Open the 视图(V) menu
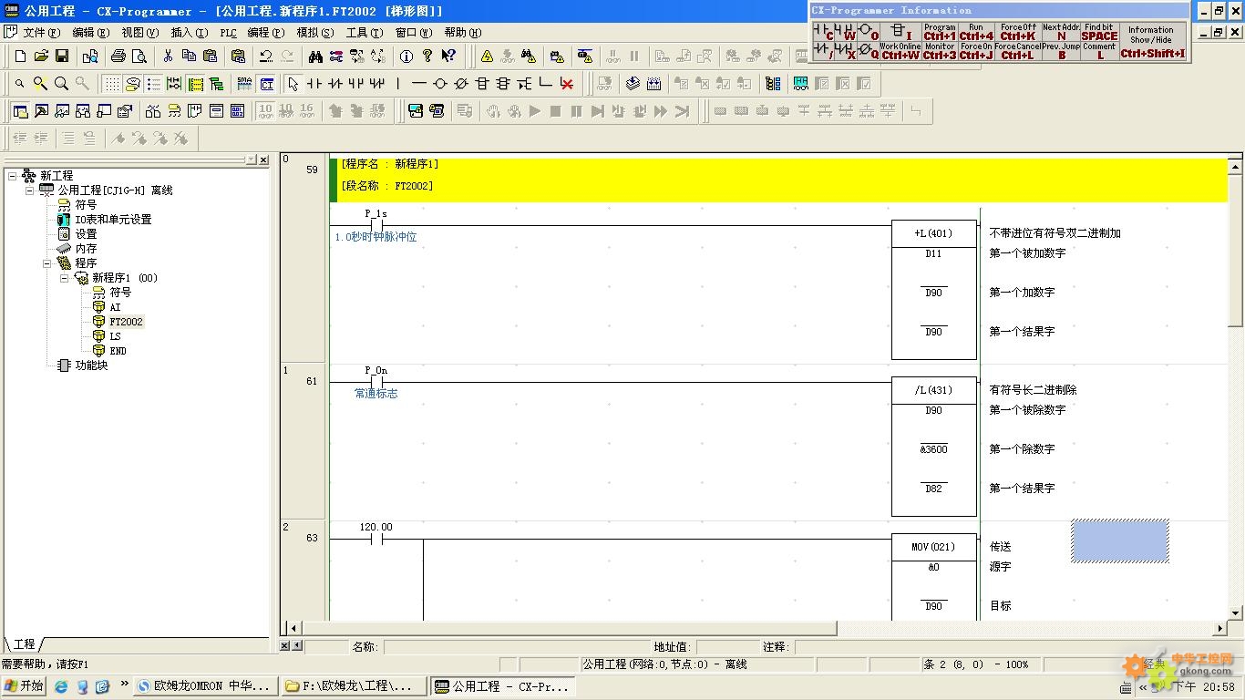 coord(139,33)
